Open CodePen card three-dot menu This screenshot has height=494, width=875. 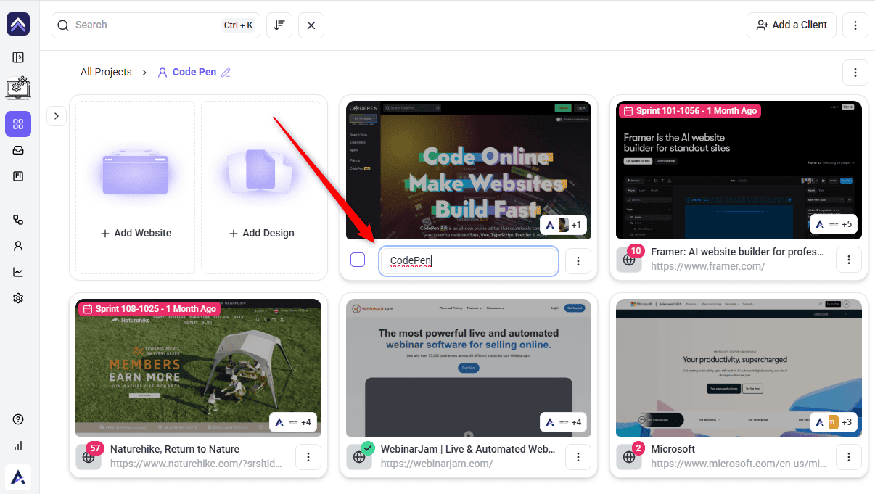click(x=578, y=260)
